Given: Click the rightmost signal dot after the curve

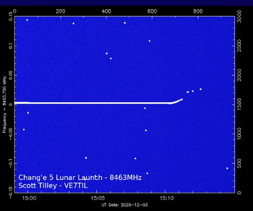Looking at the screenshot, I should coord(200,89).
